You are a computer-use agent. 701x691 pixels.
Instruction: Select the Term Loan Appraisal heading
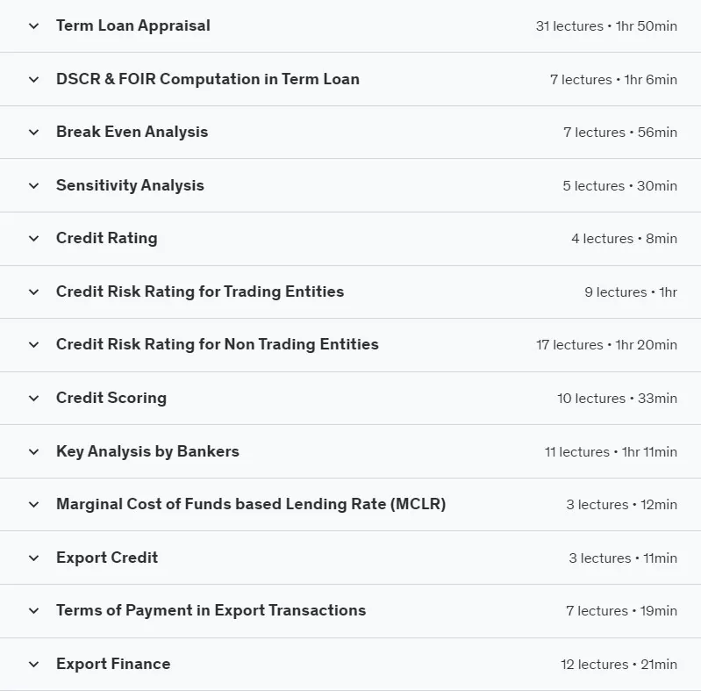(133, 26)
